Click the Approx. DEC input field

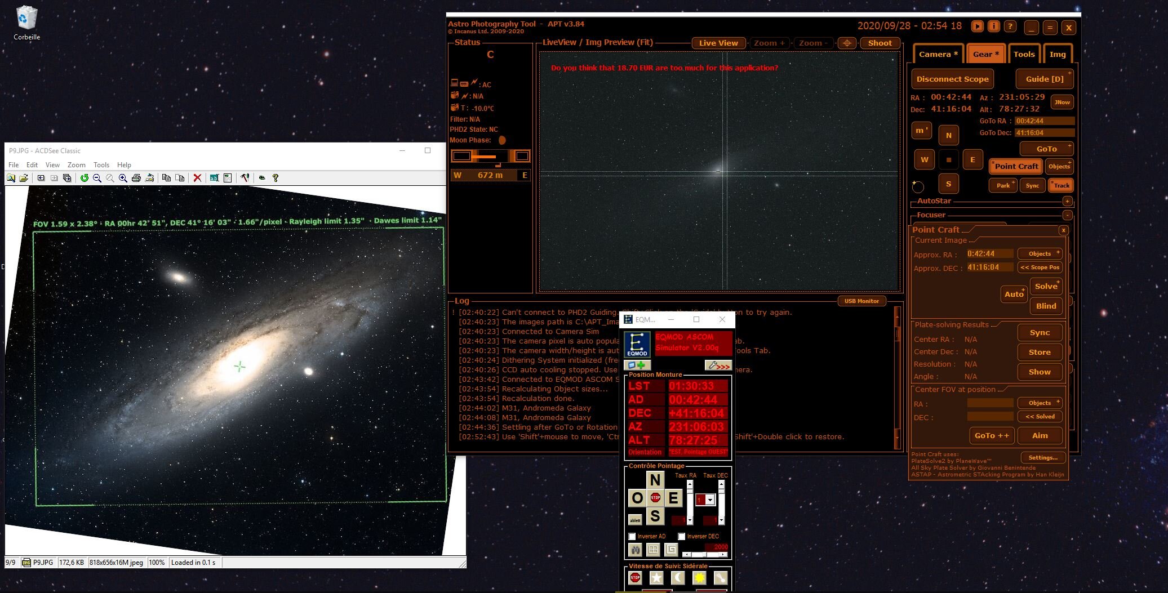990,267
